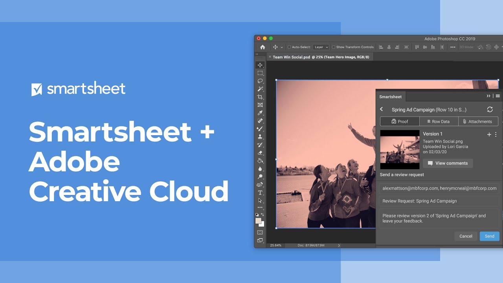Select the Pen tool
The width and height of the screenshot is (503, 283).
point(260,185)
